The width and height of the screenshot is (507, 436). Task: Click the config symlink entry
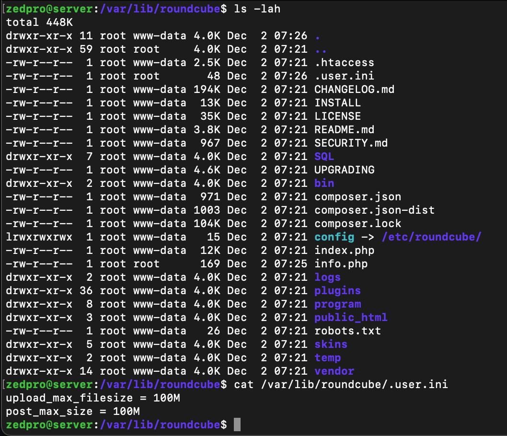click(x=334, y=237)
